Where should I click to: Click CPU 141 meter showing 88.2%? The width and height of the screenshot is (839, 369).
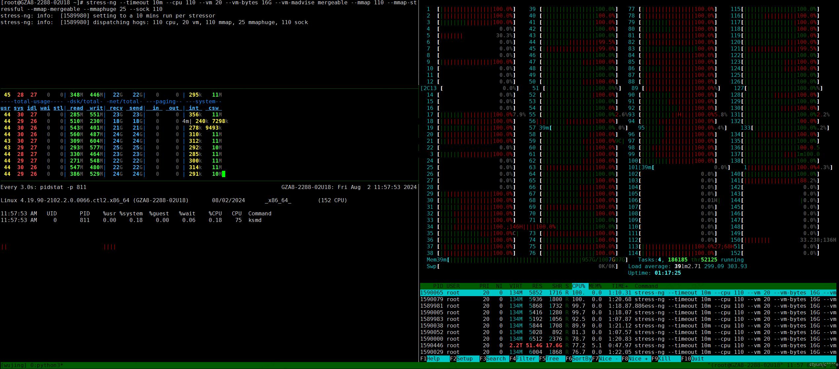775,180
